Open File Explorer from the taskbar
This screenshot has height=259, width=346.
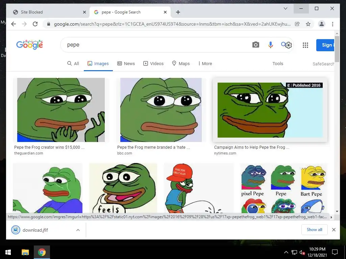click(x=25, y=252)
